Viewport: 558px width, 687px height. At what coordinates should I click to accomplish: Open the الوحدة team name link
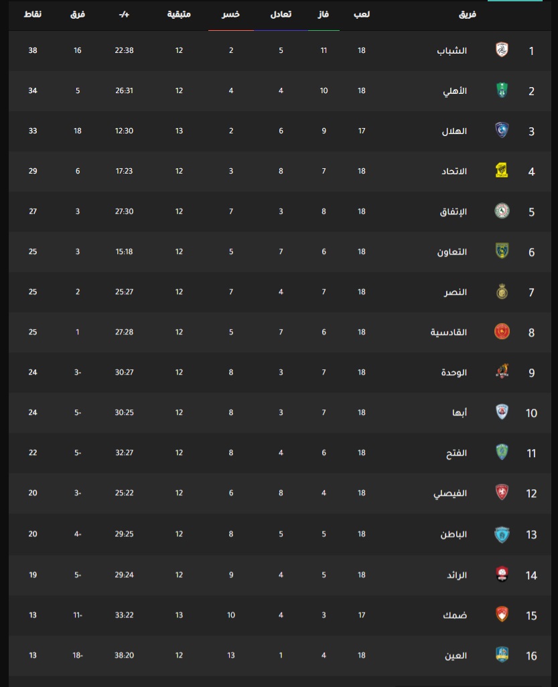454,373
